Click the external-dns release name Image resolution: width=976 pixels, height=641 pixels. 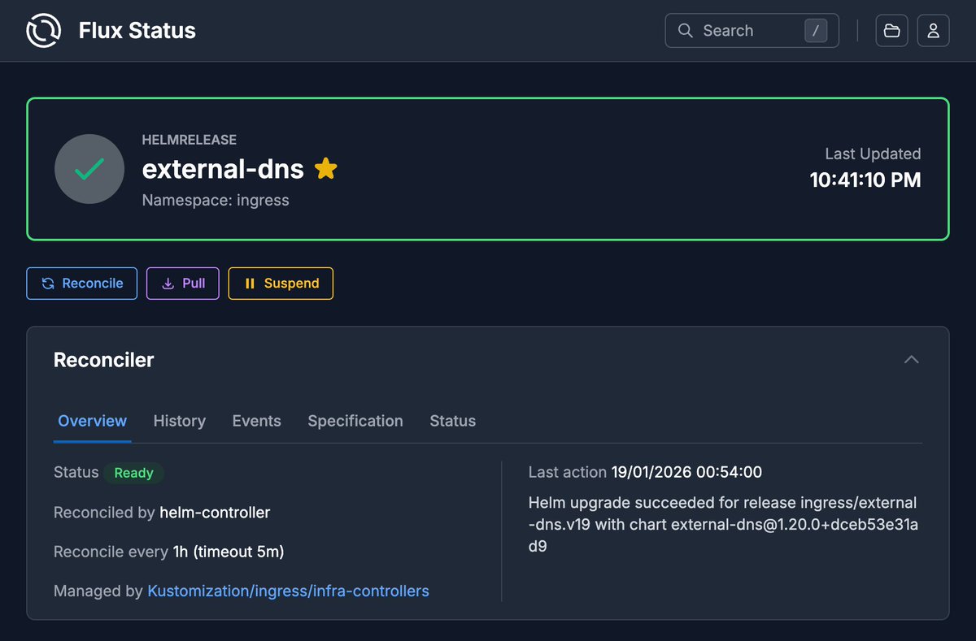(223, 169)
